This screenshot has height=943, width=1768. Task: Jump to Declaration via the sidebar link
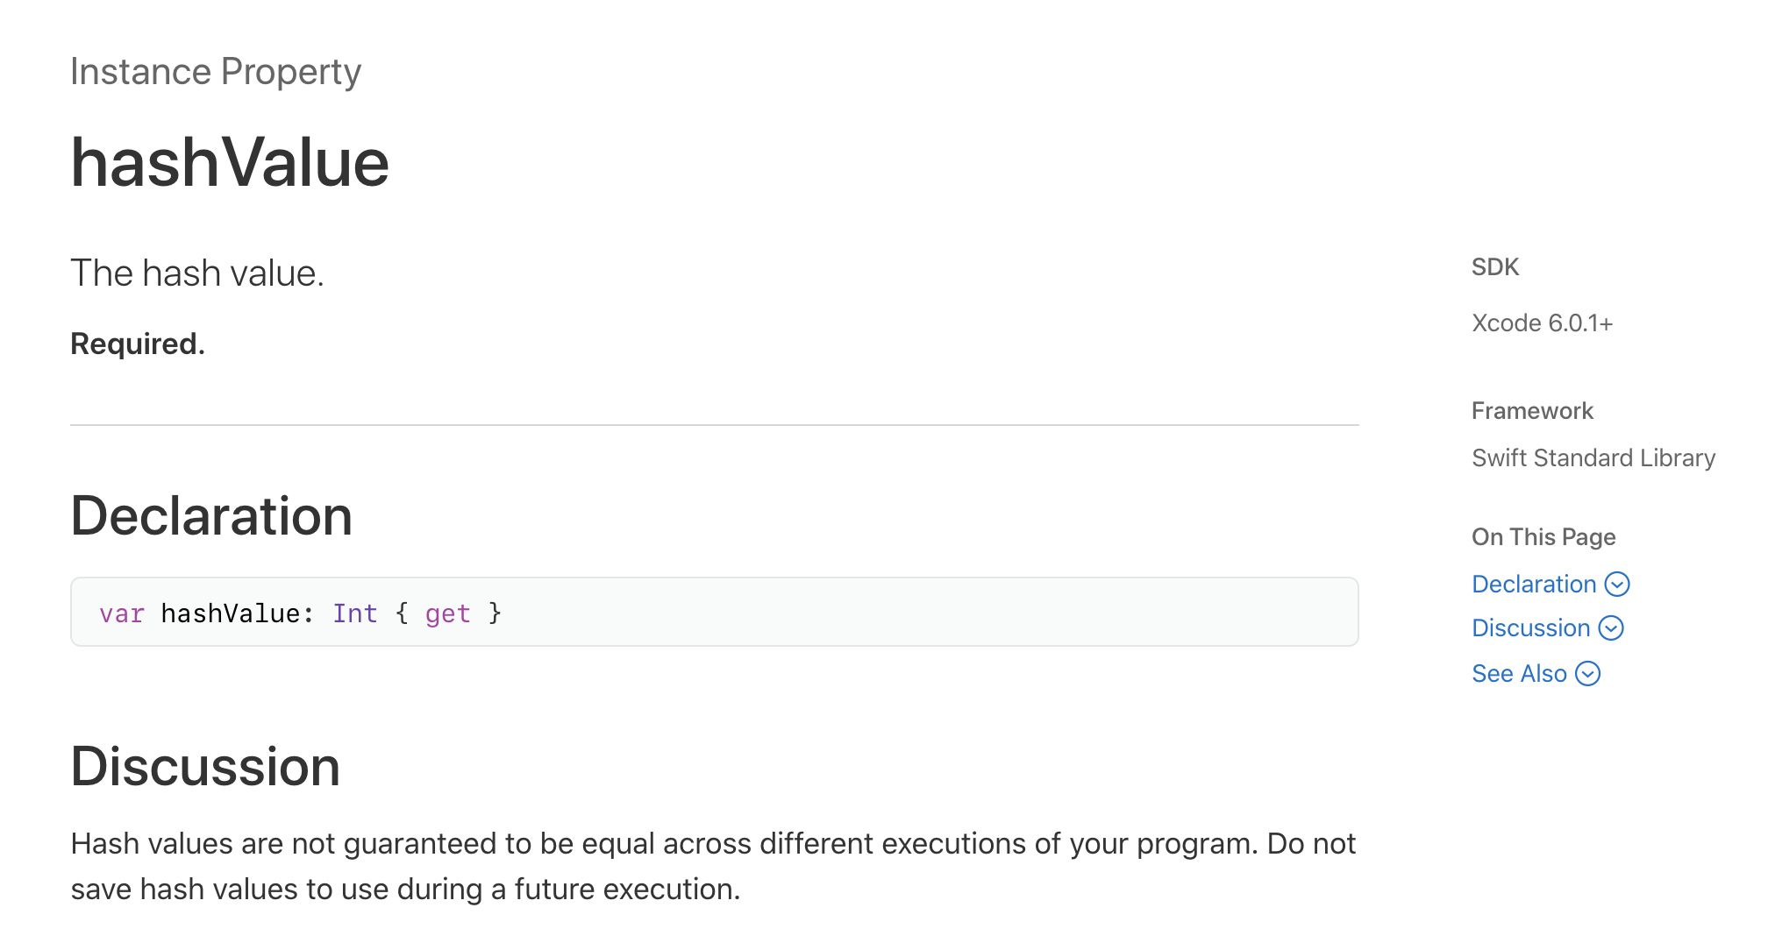pos(1534,585)
